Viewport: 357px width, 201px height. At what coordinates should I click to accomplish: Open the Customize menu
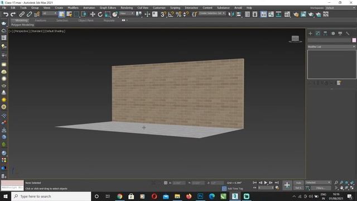coord(159,8)
